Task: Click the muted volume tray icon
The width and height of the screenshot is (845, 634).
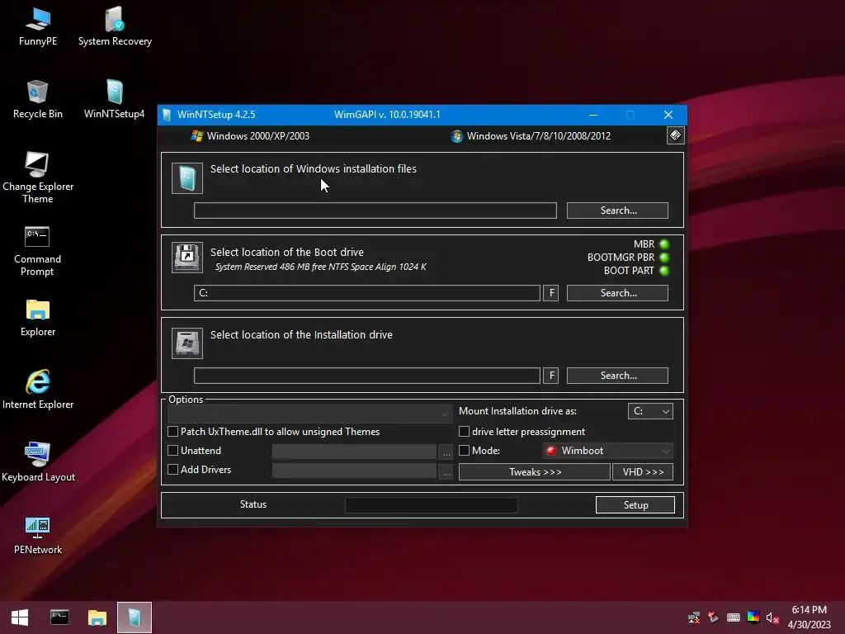Action: [772, 617]
